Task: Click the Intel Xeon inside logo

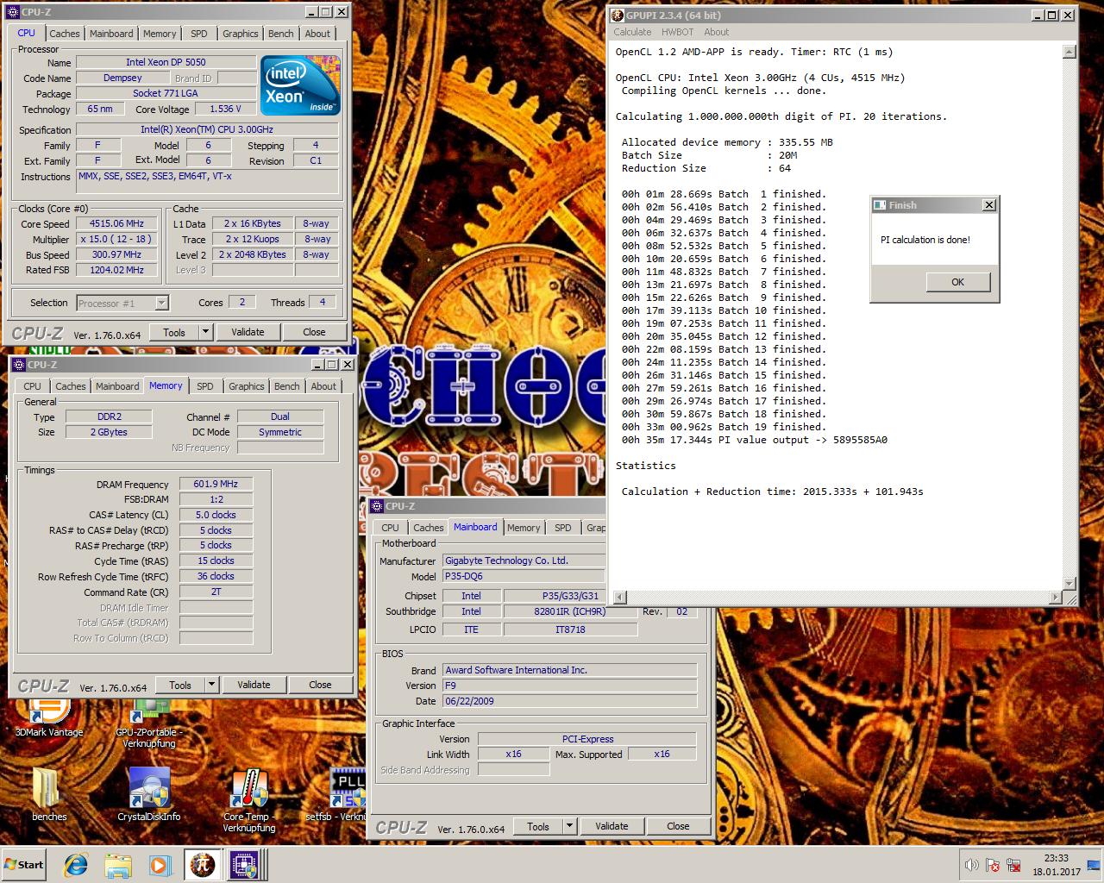Action: click(300, 85)
